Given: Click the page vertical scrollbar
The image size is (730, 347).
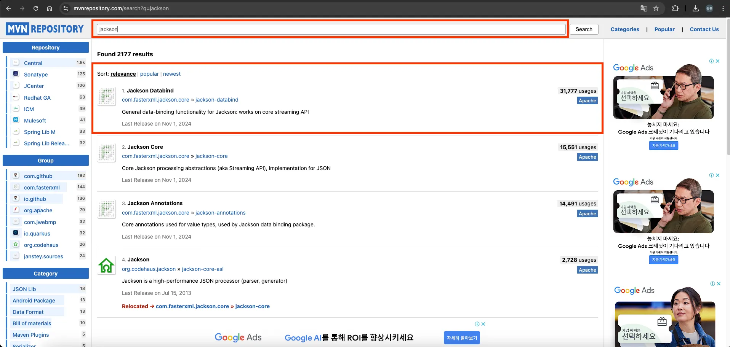Looking at the screenshot, I should (x=728, y=88).
